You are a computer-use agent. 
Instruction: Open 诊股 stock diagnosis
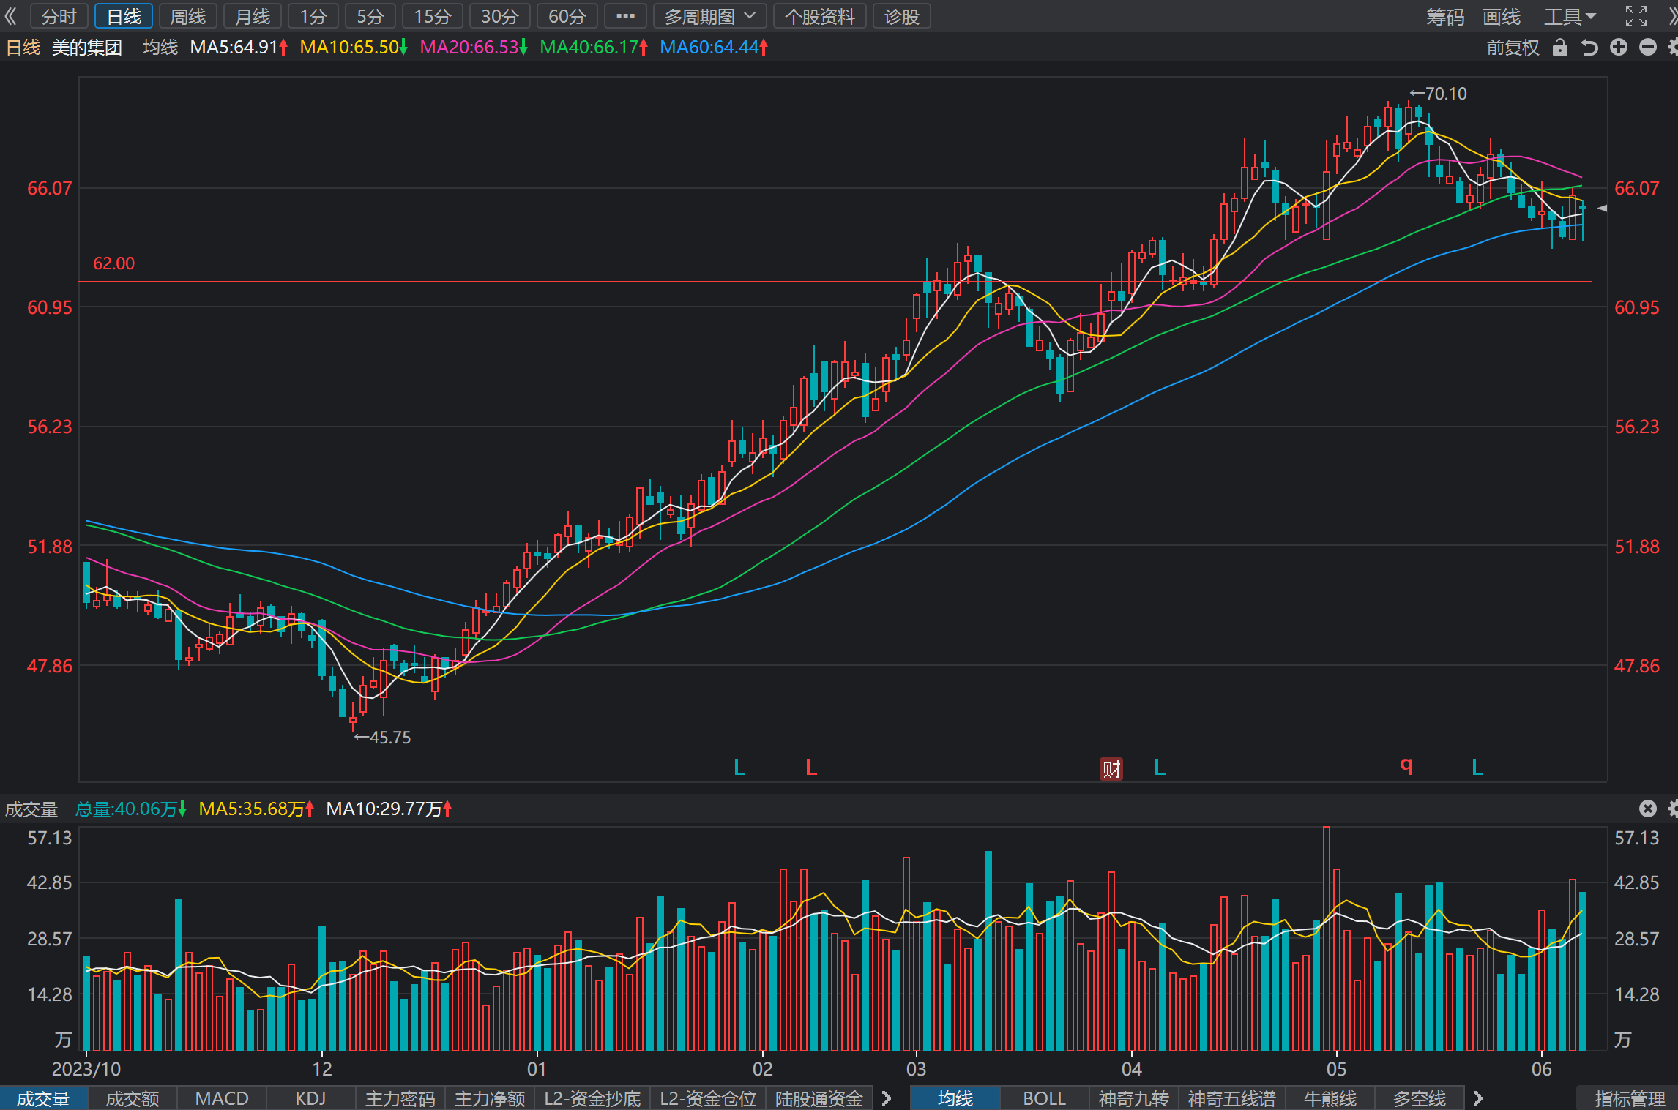(x=902, y=16)
